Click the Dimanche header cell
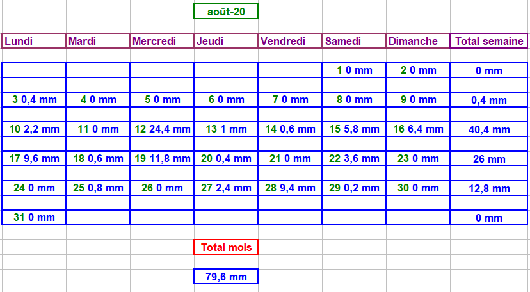The width and height of the screenshot is (530, 292). pyautogui.click(x=418, y=41)
